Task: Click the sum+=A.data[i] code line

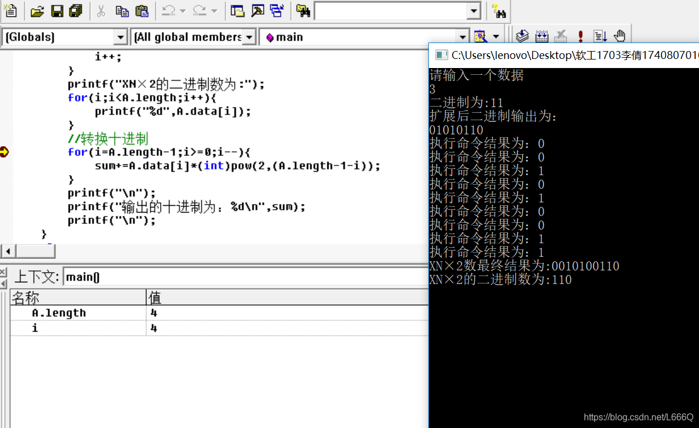Action: tap(237, 166)
